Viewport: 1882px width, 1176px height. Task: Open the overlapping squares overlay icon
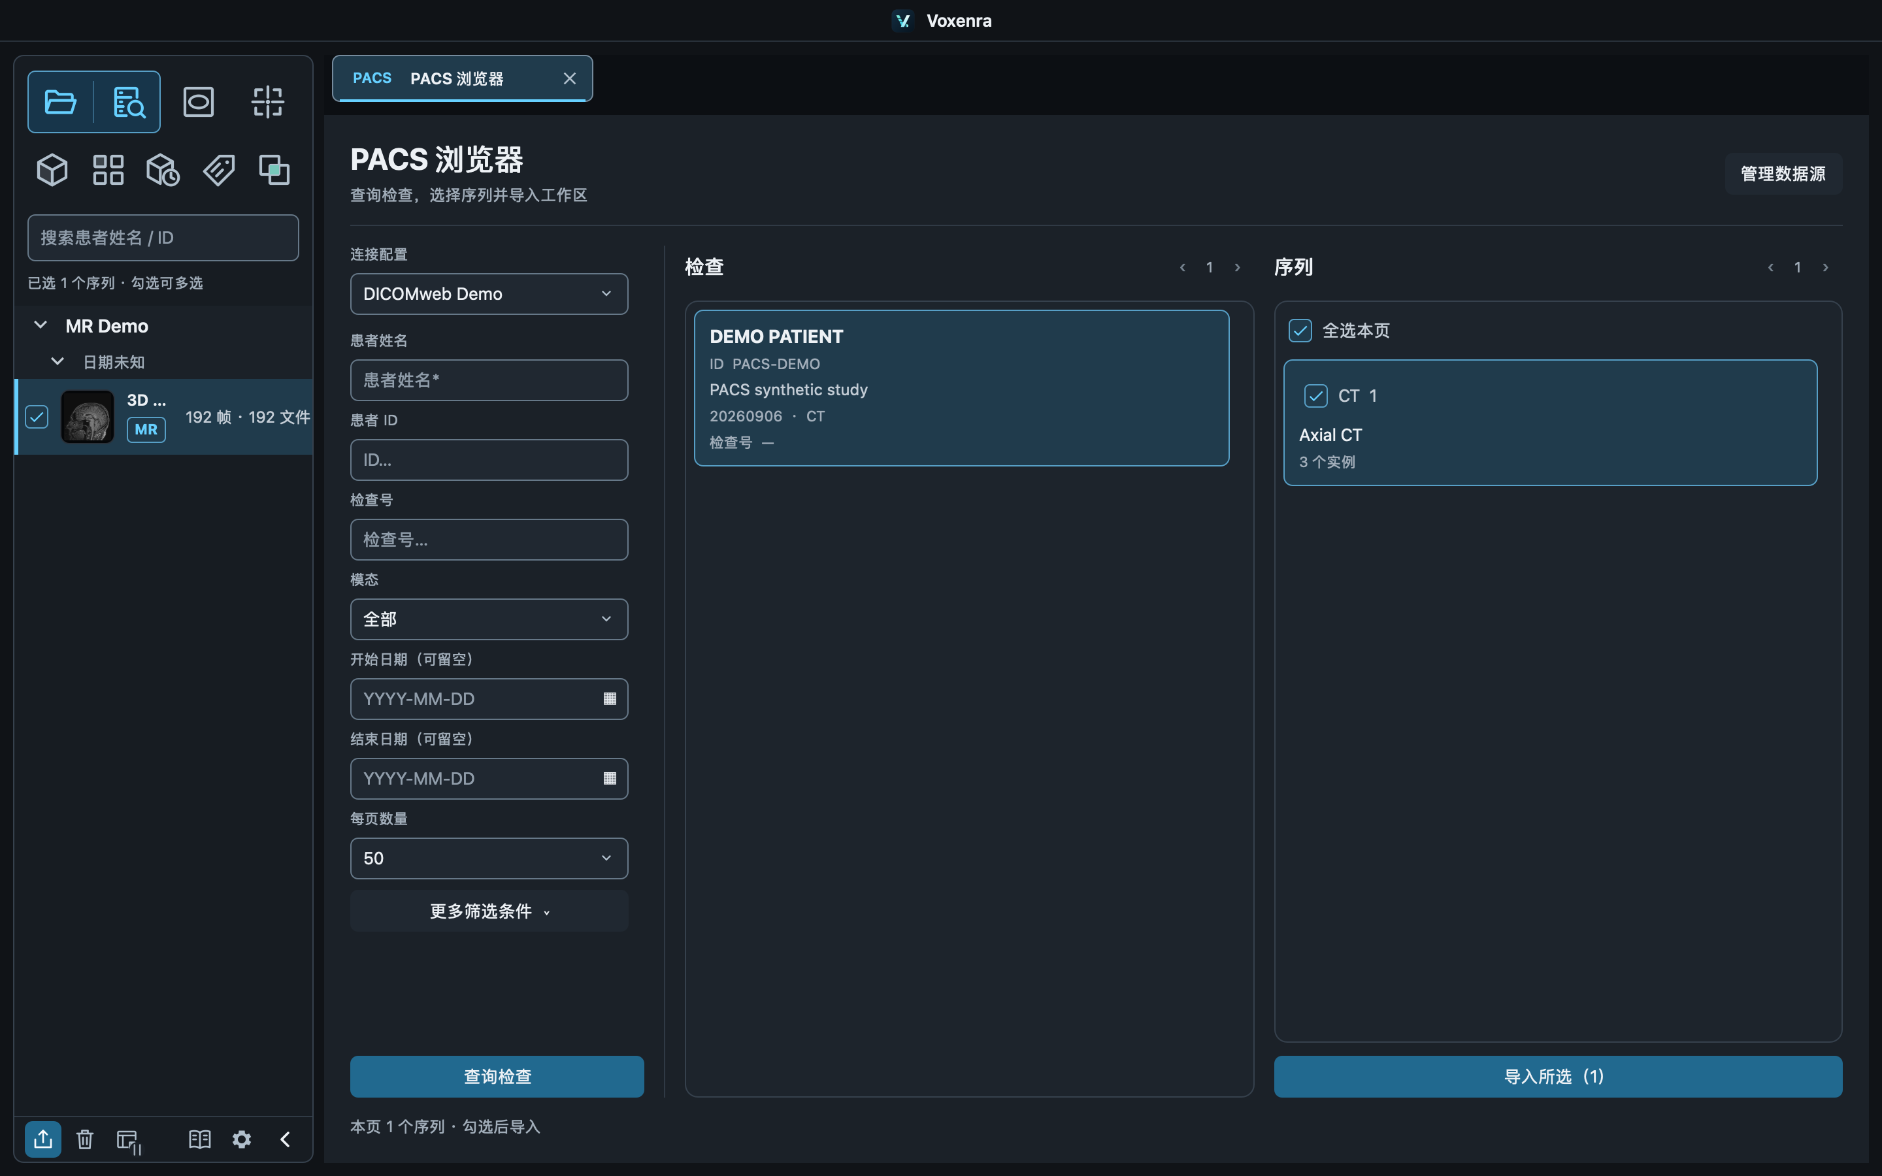click(274, 170)
